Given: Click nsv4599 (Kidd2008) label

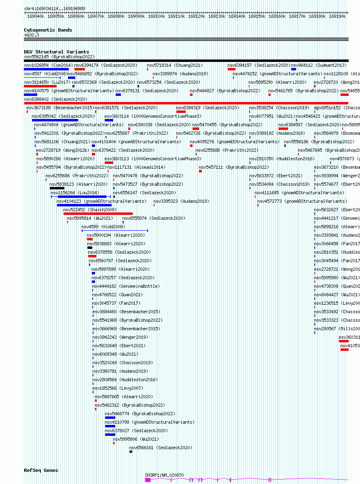Looking at the screenshot, I should tap(103, 227).
